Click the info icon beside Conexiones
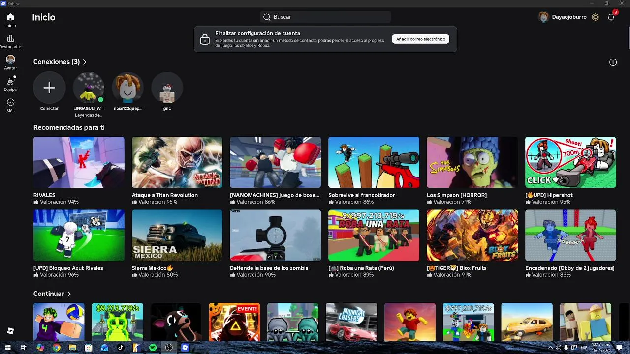This screenshot has width=630, height=354. (613, 62)
